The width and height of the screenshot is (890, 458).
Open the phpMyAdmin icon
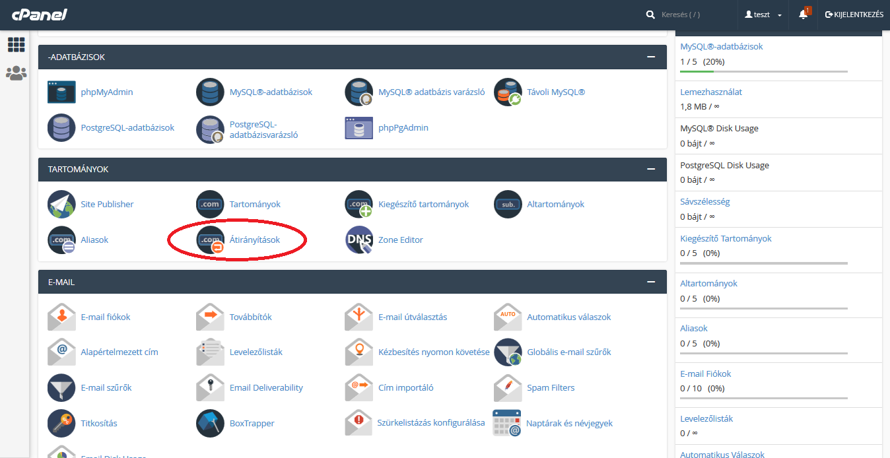coord(62,92)
